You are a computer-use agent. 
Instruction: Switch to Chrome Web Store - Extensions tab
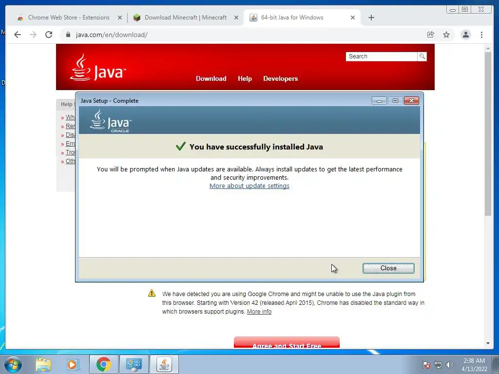(x=69, y=18)
